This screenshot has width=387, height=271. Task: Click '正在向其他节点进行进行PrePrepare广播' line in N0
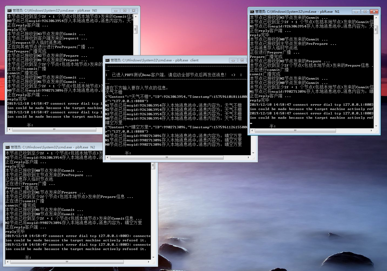tap(50, 47)
